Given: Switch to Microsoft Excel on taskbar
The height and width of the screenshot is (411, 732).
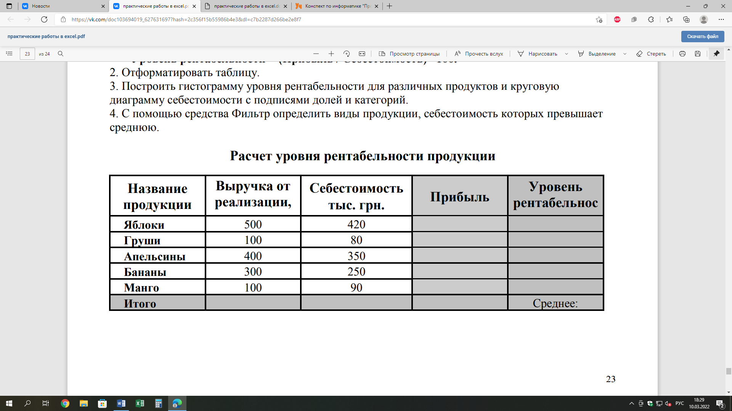Looking at the screenshot, I should pyautogui.click(x=140, y=403).
